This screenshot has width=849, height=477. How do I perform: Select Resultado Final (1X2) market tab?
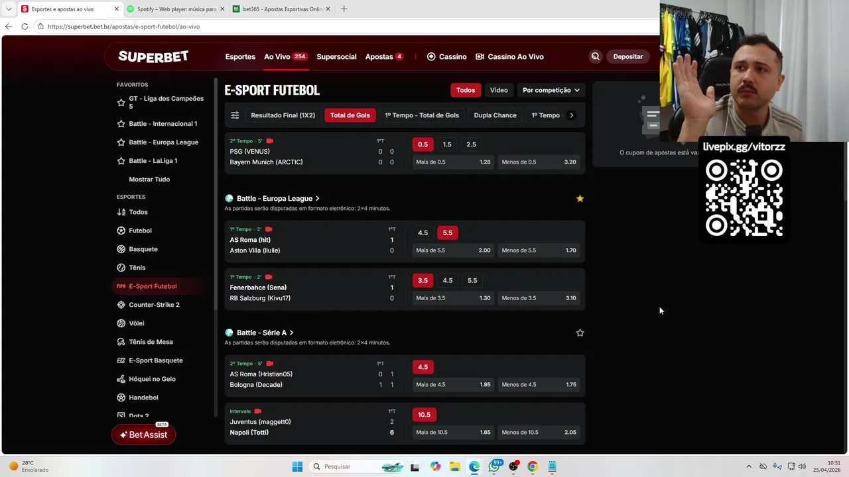click(x=283, y=115)
